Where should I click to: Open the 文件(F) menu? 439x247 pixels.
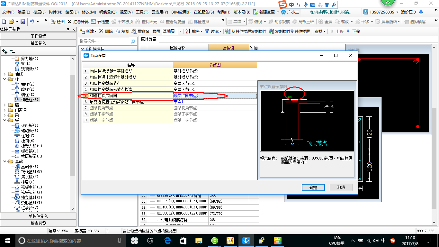(8, 12)
